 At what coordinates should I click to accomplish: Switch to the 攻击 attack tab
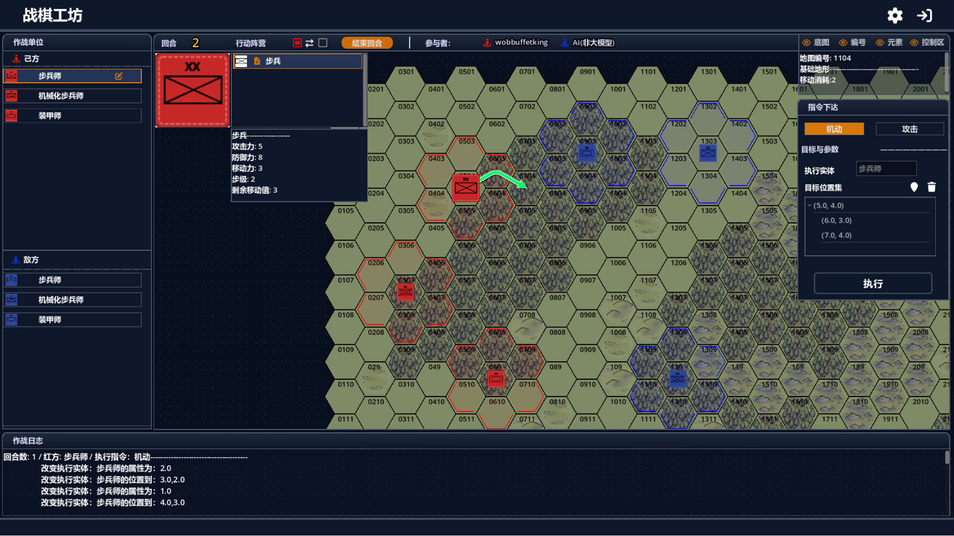tap(910, 129)
